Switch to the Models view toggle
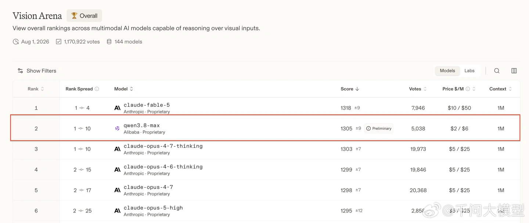This screenshot has width=529, height=223. tap(447, 71)
